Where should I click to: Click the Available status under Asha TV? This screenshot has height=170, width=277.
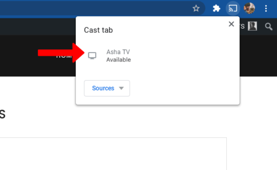pyautogui.click(x=119, y=60)
